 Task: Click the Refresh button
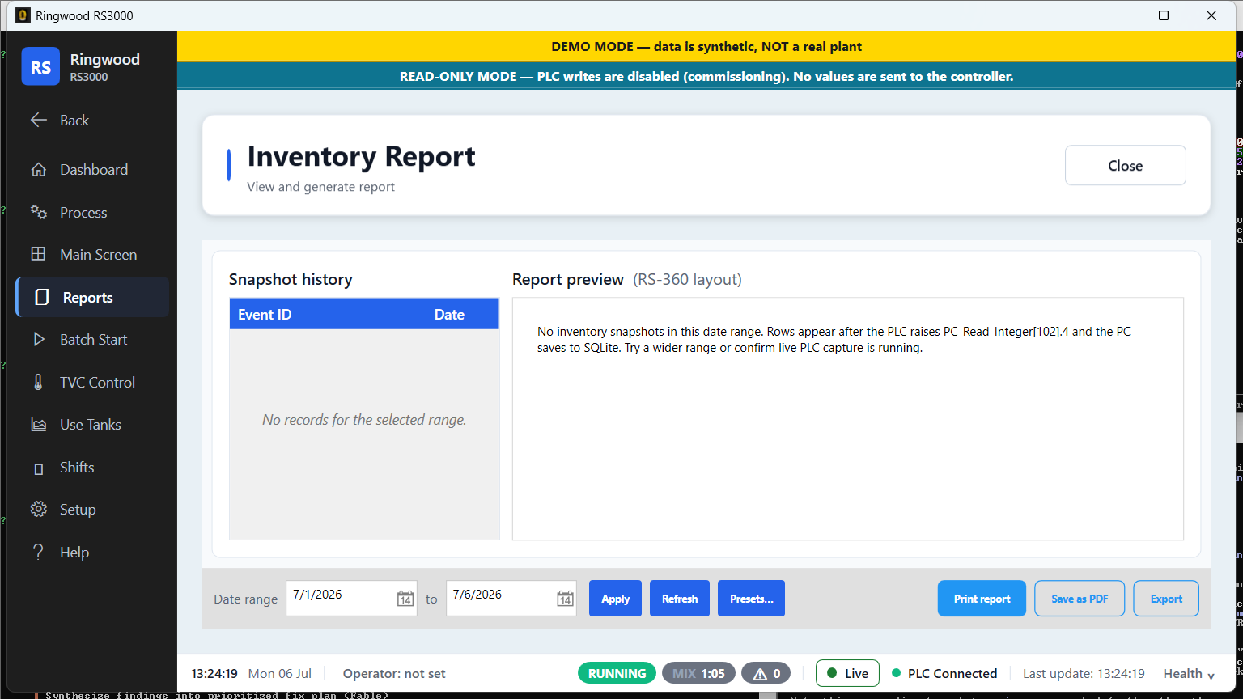(x=680, y=599)
